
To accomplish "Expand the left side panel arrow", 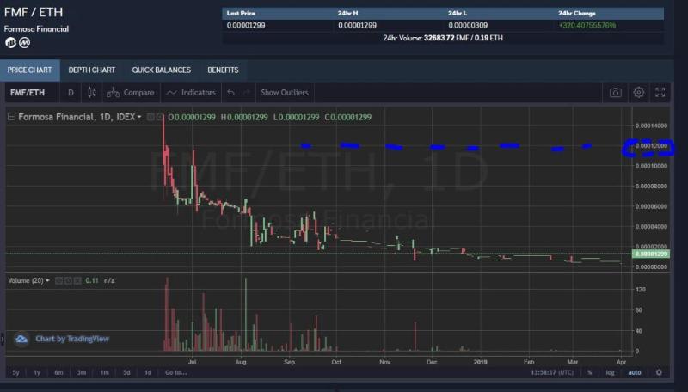I will tap(2, 339).
